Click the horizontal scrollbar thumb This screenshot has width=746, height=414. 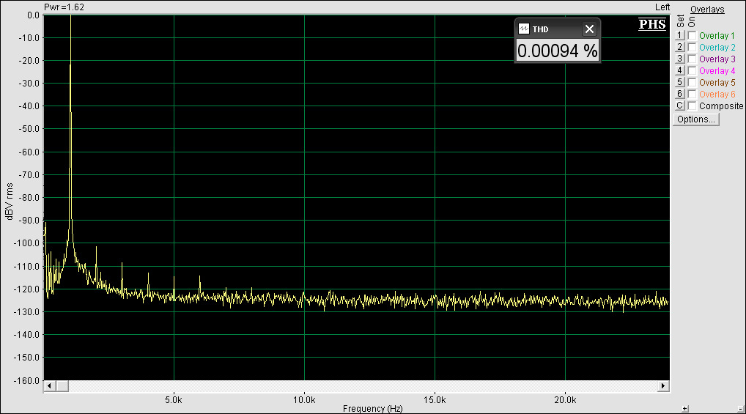pyautogui.click(x=62, y=386)
